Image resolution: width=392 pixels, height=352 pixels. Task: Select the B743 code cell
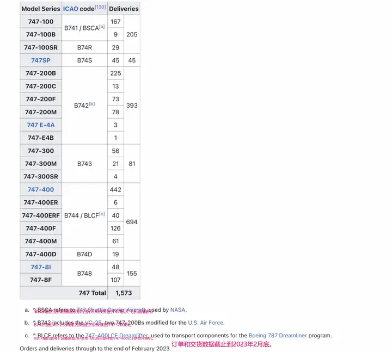click(84, 164)
